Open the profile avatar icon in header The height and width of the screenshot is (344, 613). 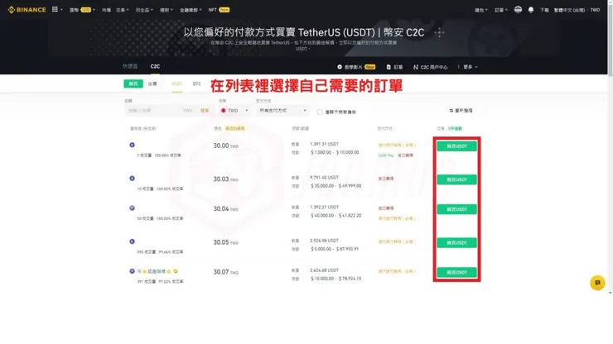pos(518,10)
